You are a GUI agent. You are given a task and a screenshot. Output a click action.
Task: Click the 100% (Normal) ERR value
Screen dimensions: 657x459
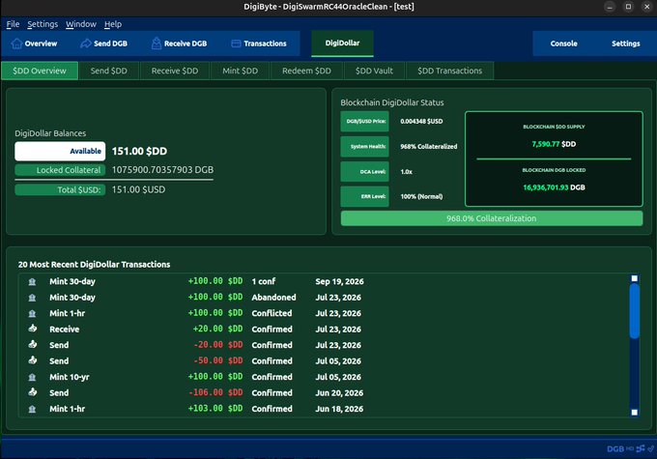pos(421,196)
